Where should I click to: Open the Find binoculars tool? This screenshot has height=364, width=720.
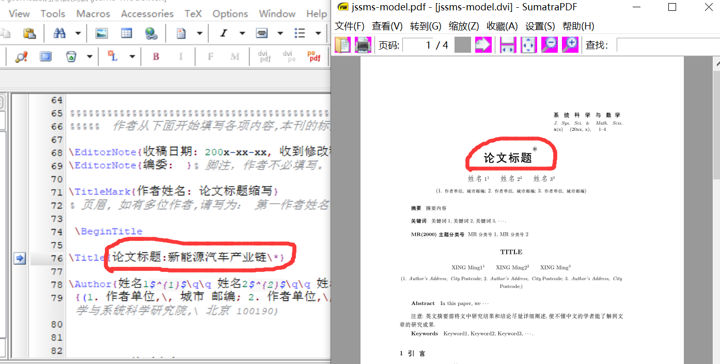coord(59,34)
